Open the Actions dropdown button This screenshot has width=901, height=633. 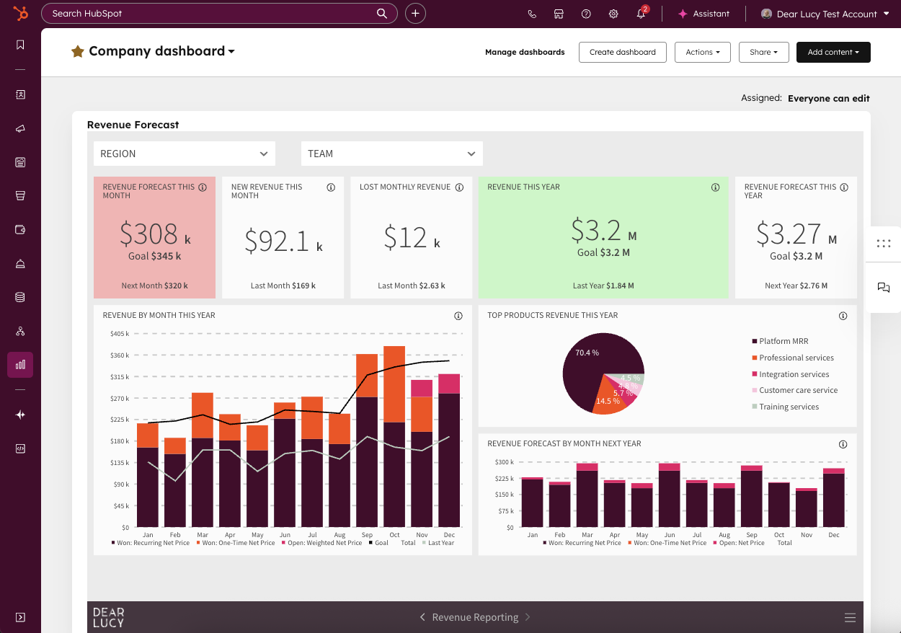703,52
